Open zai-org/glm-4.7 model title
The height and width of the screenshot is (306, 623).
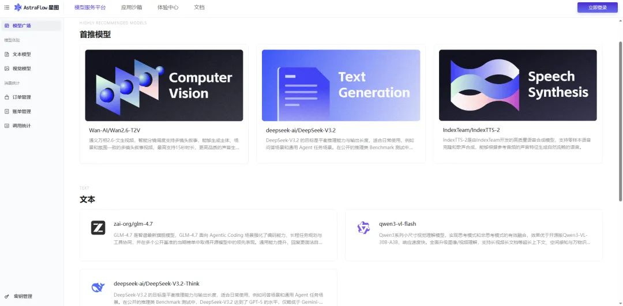[x=133, y=224]
